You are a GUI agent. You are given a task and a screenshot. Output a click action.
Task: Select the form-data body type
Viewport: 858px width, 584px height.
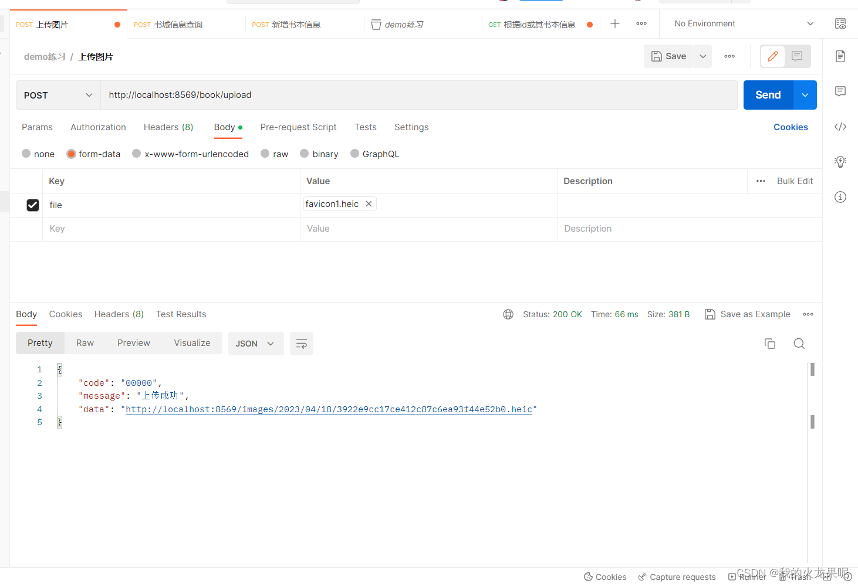(93, 154)
